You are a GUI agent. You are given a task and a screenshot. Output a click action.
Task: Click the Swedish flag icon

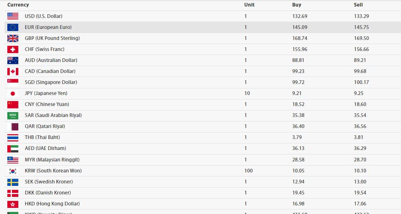13,182
